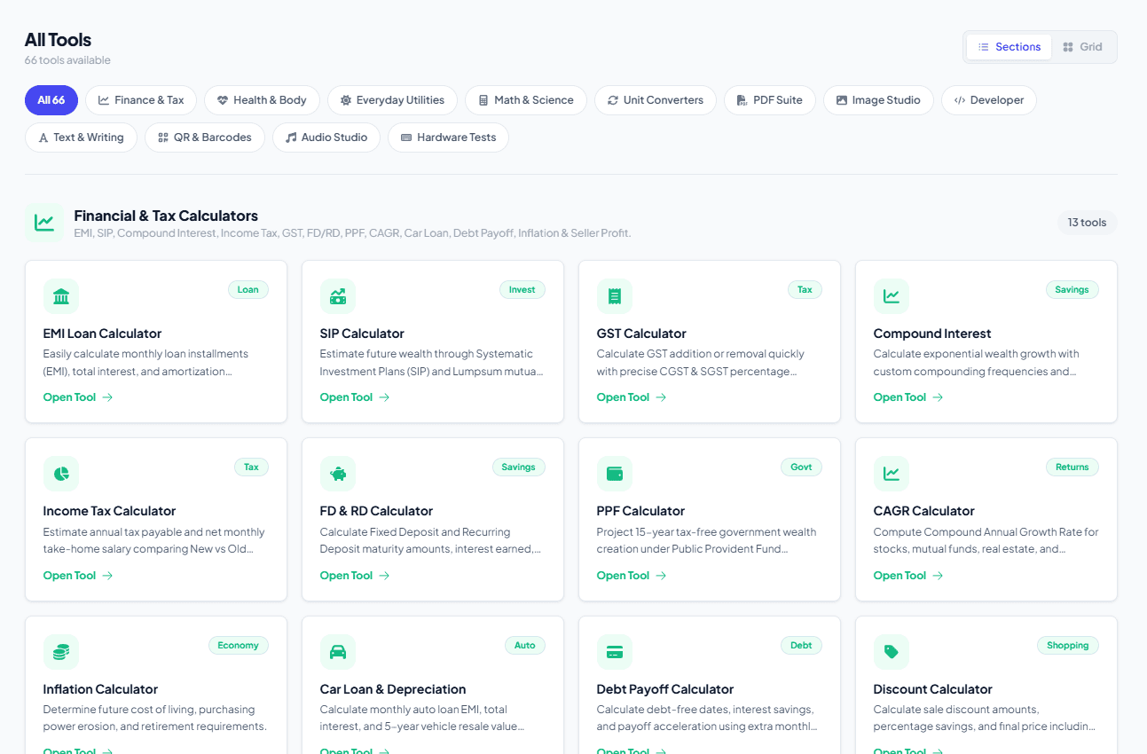Click the Compound Interest title
1147x754 pixels.
[932, 334]
